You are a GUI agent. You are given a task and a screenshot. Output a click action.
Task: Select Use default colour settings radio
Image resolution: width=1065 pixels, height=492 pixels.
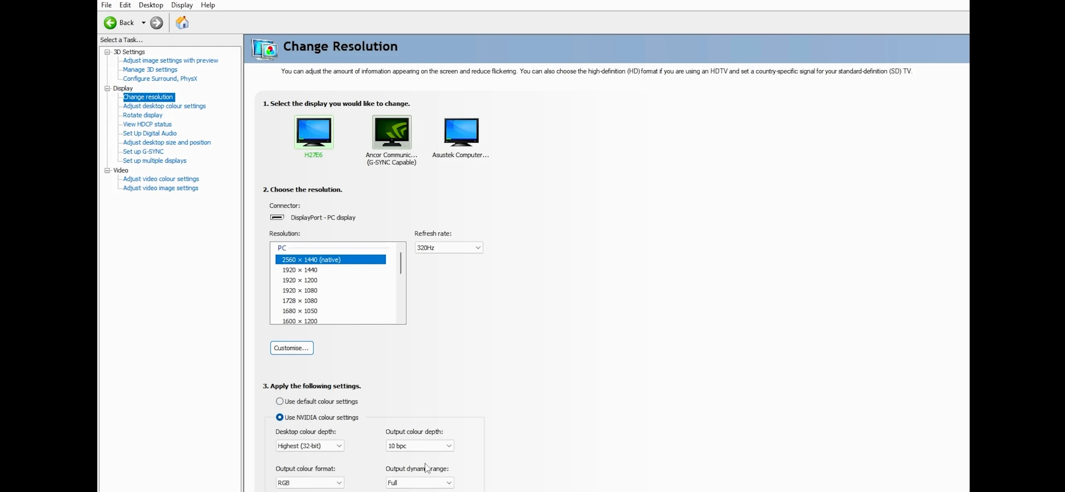(280, 401)
